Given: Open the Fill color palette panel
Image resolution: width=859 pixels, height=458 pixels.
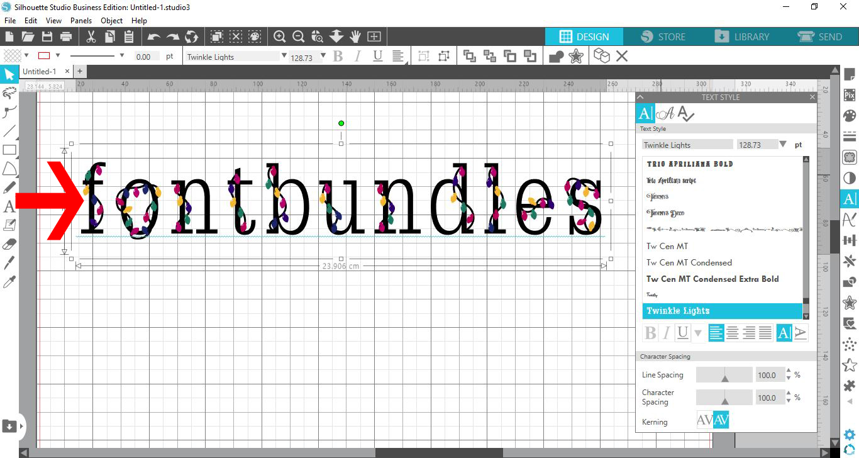Looking at the screenshot, I should tap(850, 116).
